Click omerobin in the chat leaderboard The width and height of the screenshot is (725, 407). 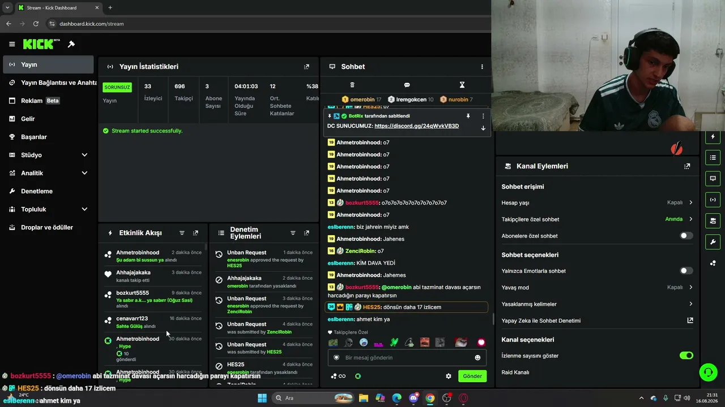pyautogui.click(x=362, y=99)
